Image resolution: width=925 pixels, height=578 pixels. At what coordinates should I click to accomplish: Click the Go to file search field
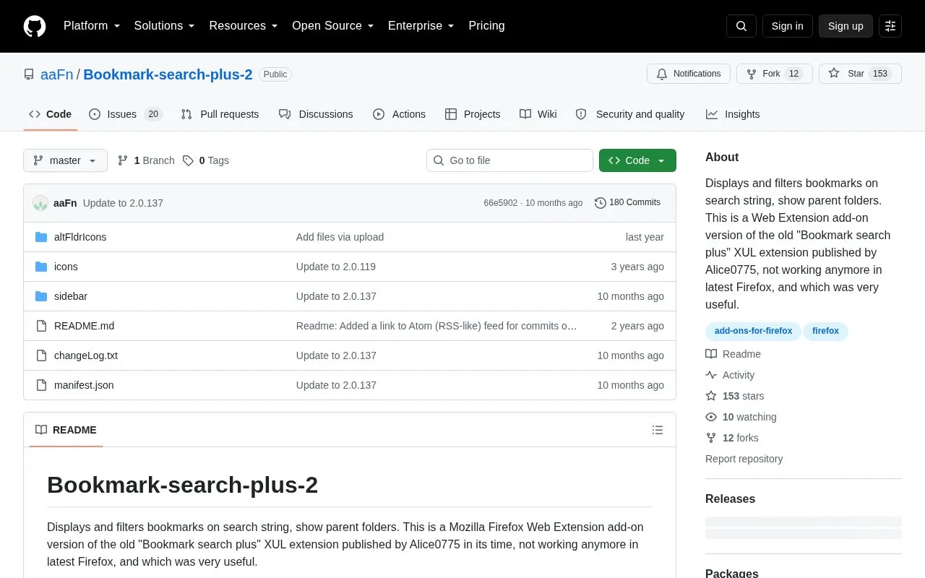click(x=509, y=160)
